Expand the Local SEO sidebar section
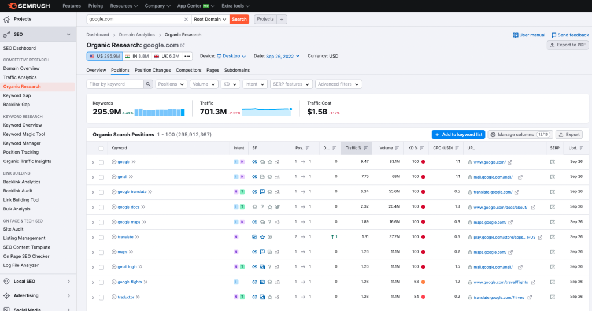 [38, 281]
